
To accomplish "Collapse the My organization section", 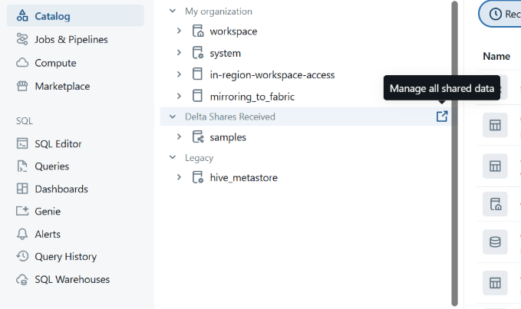I will [x=171, y=12].
